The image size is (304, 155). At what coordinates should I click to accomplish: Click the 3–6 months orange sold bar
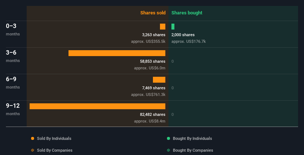pyautogui.click(x=117, y=53)
